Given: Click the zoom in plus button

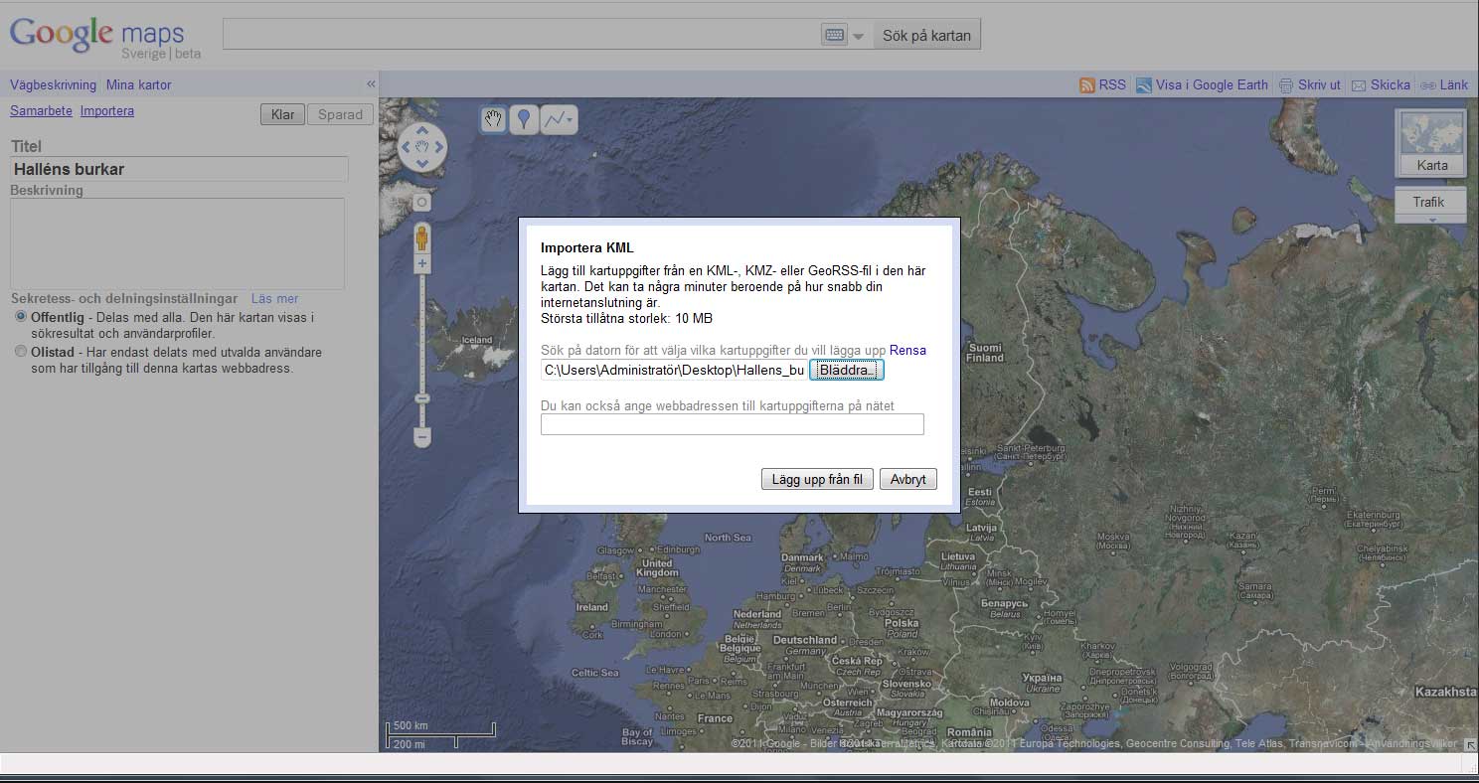Looking at the screenshot, I should [422, 264].
